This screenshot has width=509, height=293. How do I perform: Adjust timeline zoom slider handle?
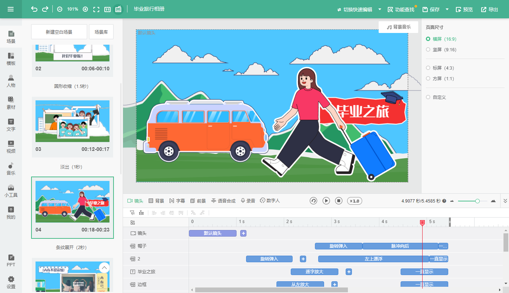(x=478, y=201)
